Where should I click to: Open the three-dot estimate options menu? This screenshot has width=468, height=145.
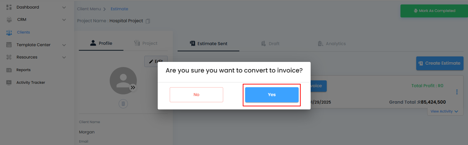457,92
